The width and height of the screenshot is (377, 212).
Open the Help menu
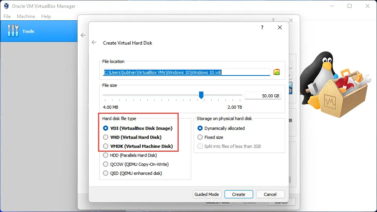pos(46,16)
